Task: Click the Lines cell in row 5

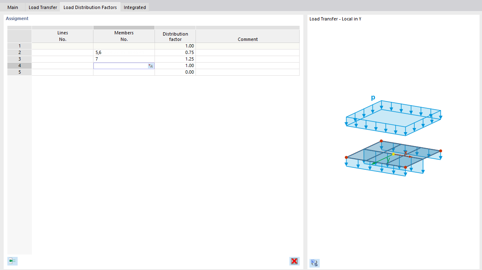Action: 62,72
